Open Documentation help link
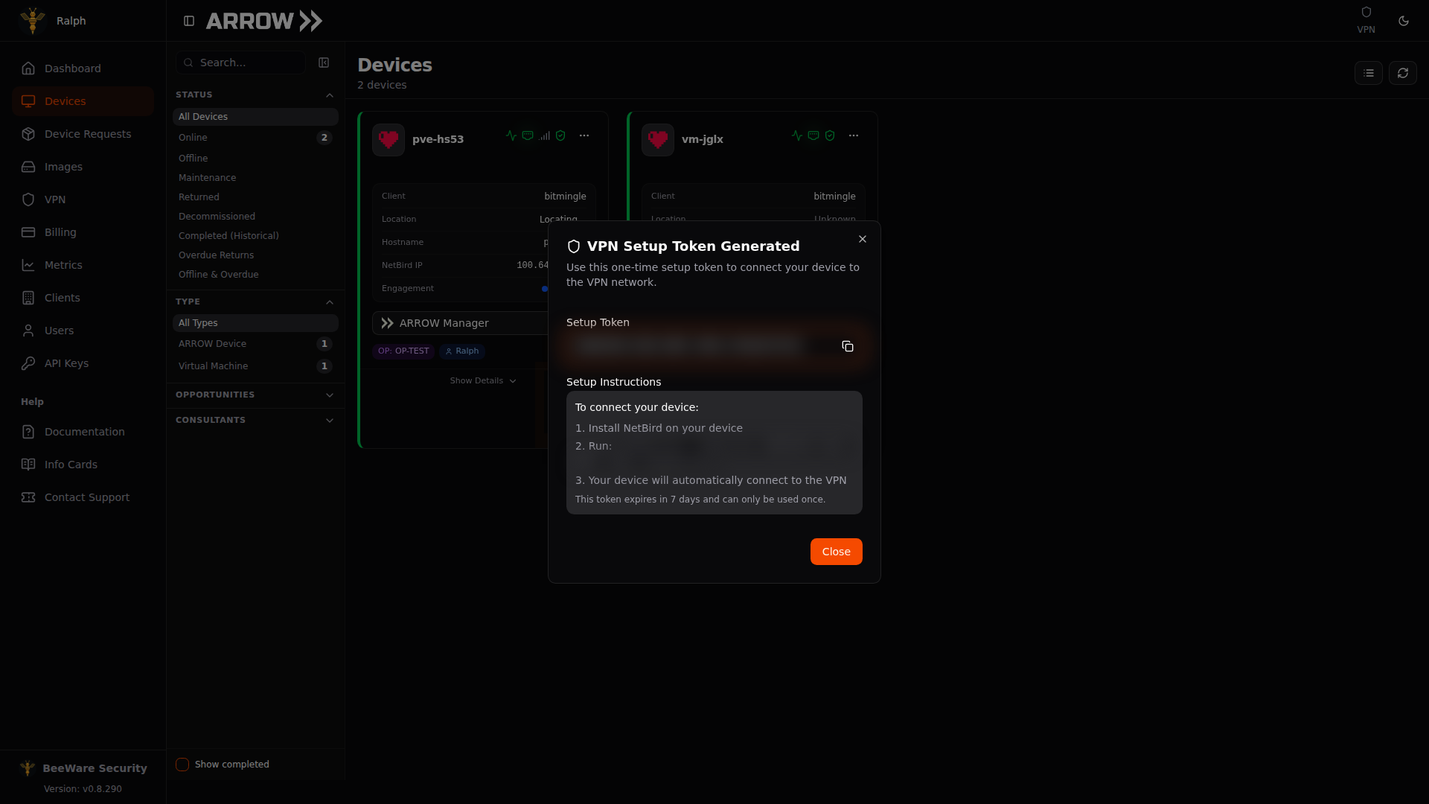This screenshot has width=1429, height=804. pyautogui.click(x=83, y=432)
